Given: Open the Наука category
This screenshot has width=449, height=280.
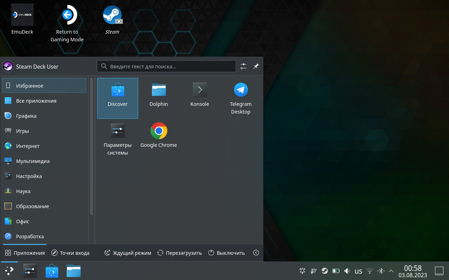Looking at the screenshot, I should [44, 191].
